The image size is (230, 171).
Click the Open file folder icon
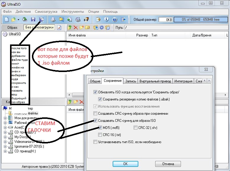pyautogui.click(x=13, y=19)
